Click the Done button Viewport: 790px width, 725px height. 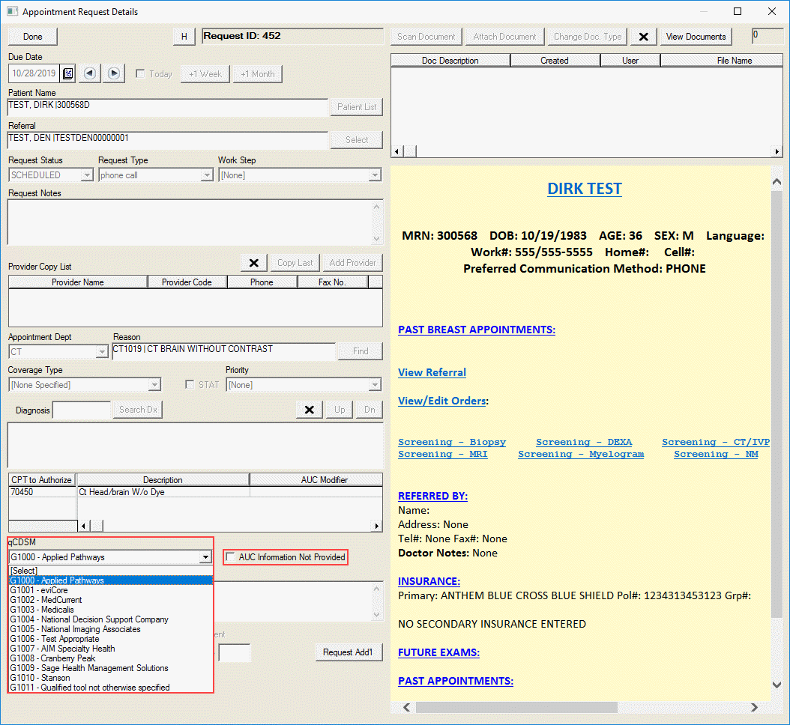[33, 37]
